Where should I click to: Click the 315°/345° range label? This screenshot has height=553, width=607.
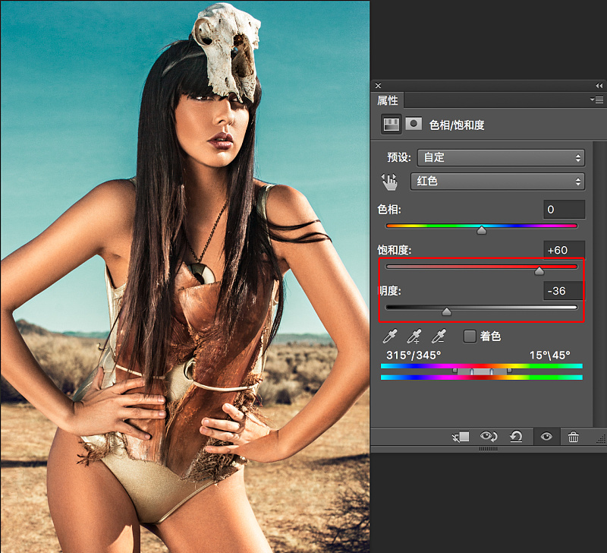click(414, 355)
